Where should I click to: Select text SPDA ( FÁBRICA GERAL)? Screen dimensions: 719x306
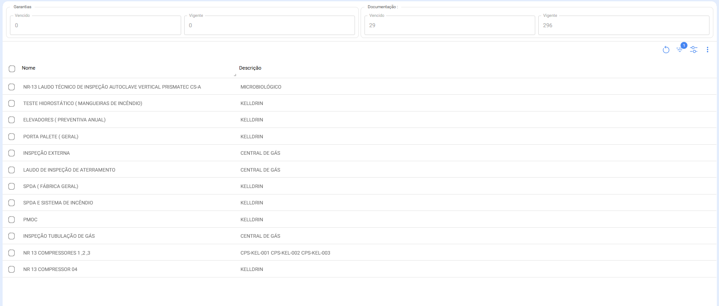51,186
